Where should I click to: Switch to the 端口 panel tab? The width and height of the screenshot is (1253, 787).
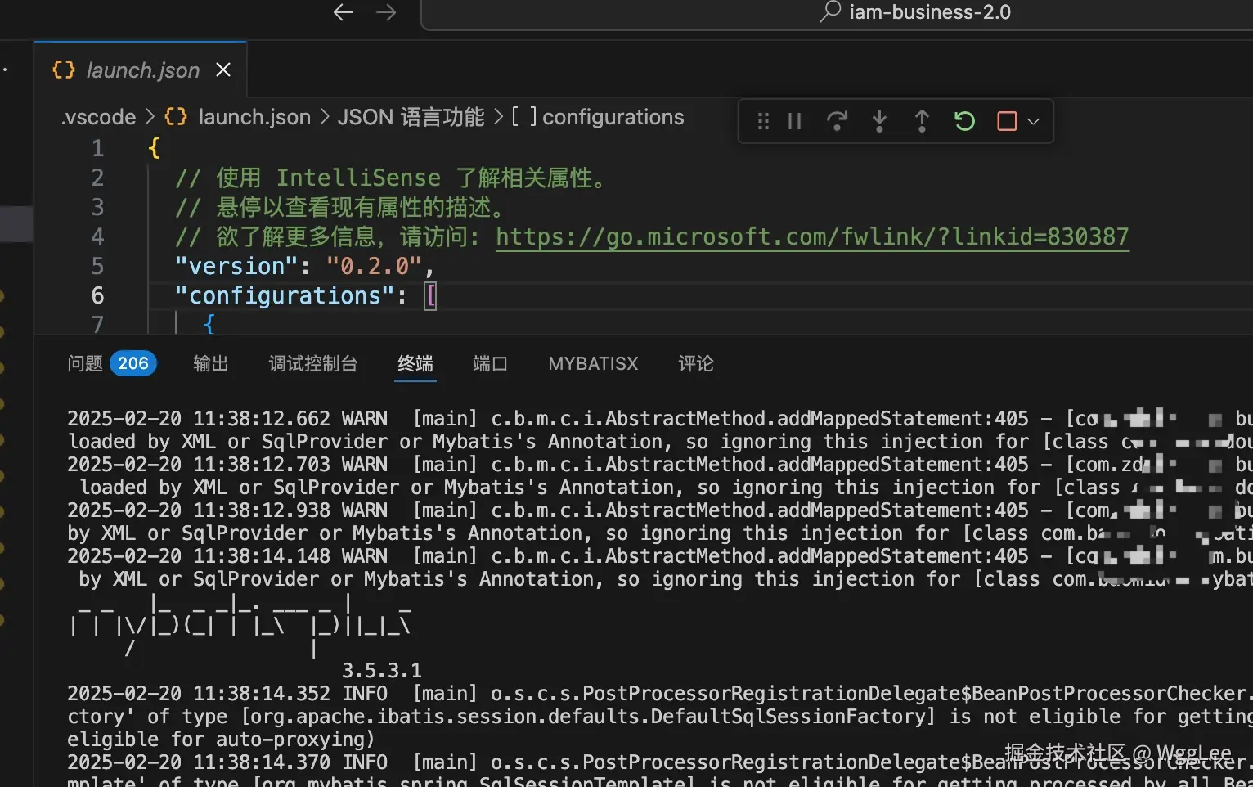click(491, 363)
